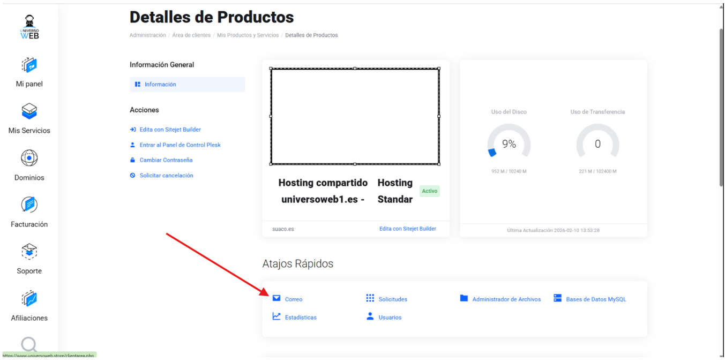Open the Solicitudes grid icon shortcut

pyautogui.click(x=370, y=298)
